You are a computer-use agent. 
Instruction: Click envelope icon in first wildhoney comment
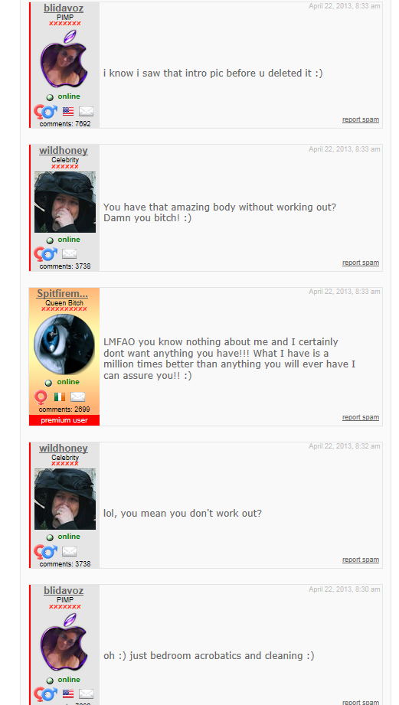coord(69,254)
